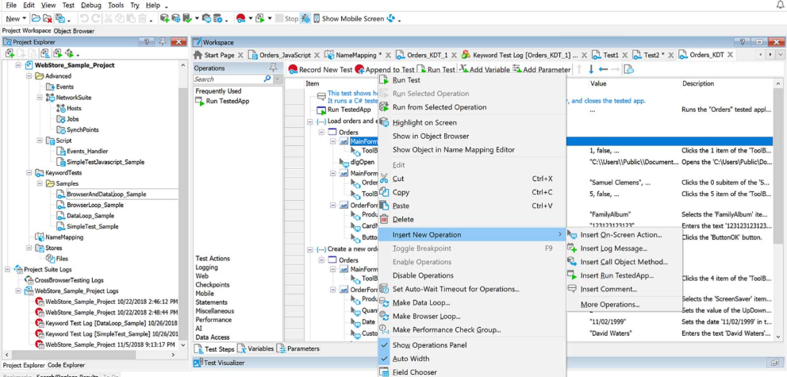
Task: Click the comment bubble icon in test toolbar
Action: coord(628,70)
